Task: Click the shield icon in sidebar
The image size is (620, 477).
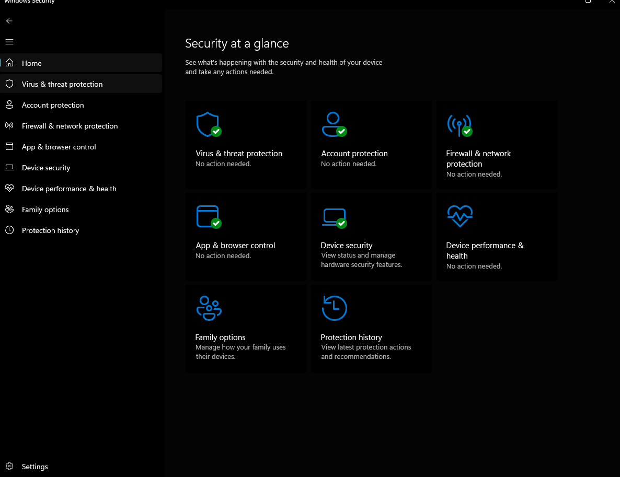Action: click(9, 84)
